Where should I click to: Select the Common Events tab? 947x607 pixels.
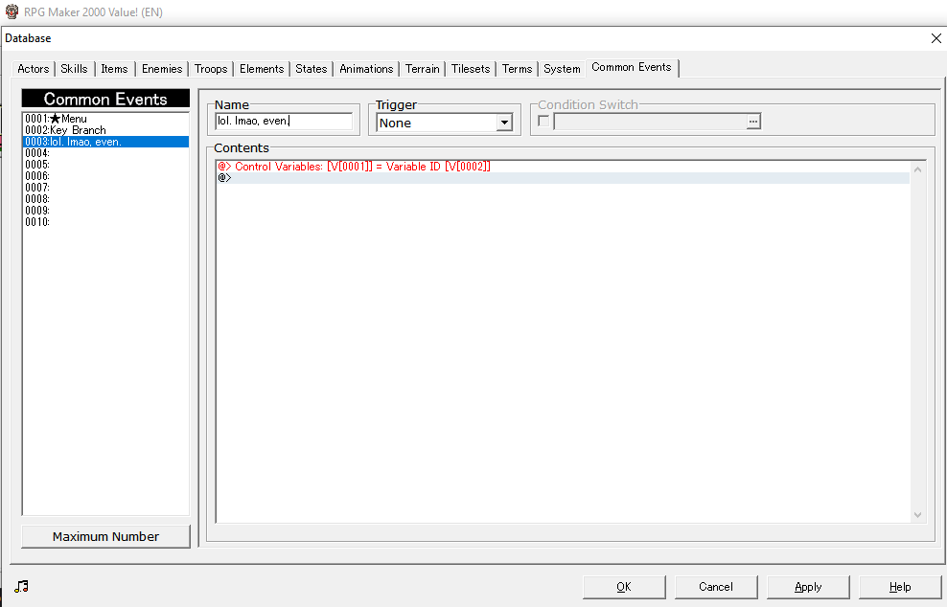coord(632,68)
